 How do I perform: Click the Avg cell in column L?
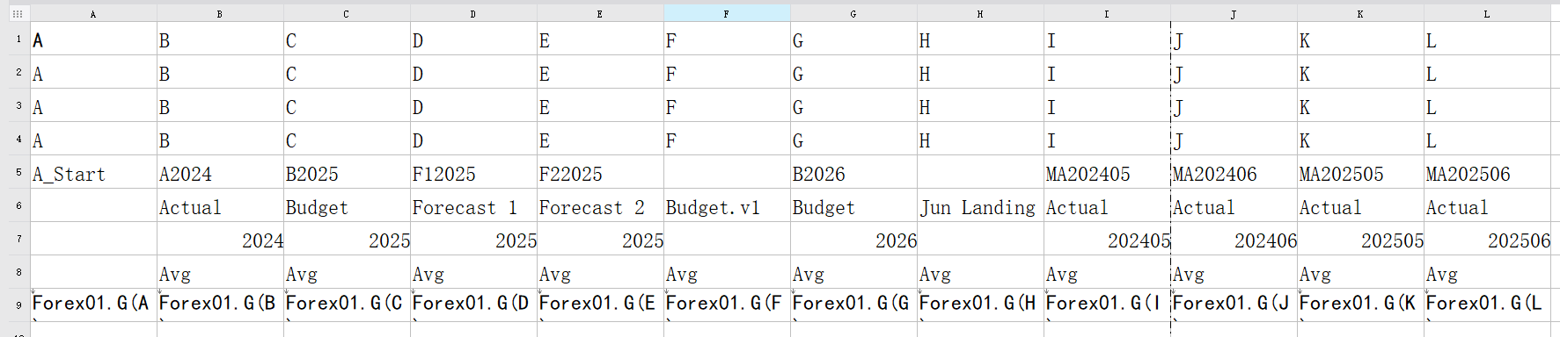pyautogui.click(x=1487, y=273)
